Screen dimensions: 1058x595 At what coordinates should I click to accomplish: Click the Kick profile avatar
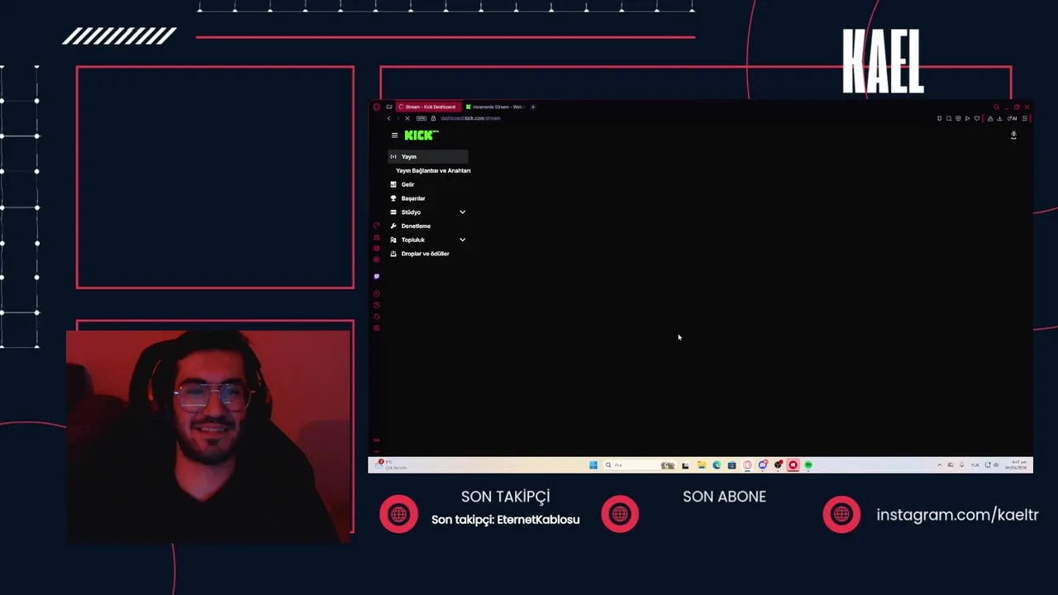click(x=1013, y=135)
